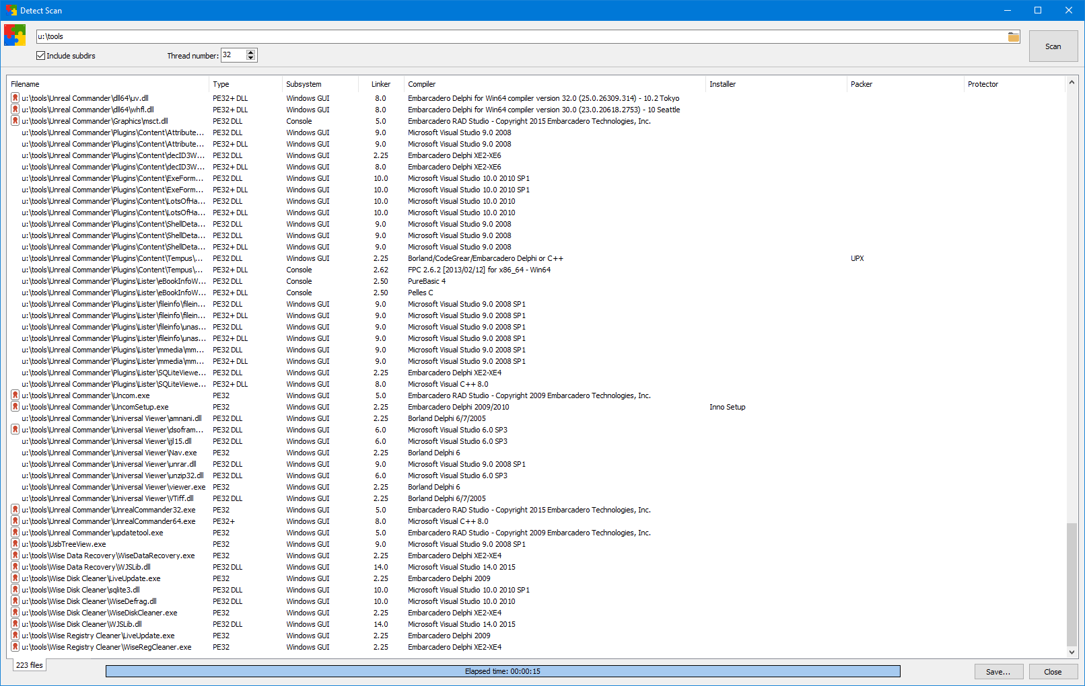Click the file icon beside WiseDiskCleaner.exe

15,613
